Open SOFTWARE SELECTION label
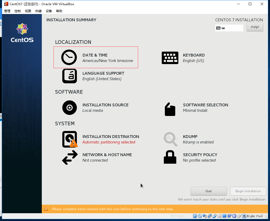The height and width of the screenshot is (221, 270). coord(205,105)
